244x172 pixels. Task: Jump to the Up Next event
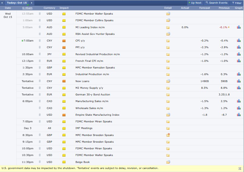point(195,3)
